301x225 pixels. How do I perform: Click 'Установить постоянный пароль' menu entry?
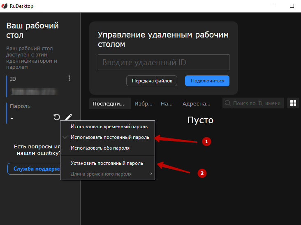[x=107, y=163]
